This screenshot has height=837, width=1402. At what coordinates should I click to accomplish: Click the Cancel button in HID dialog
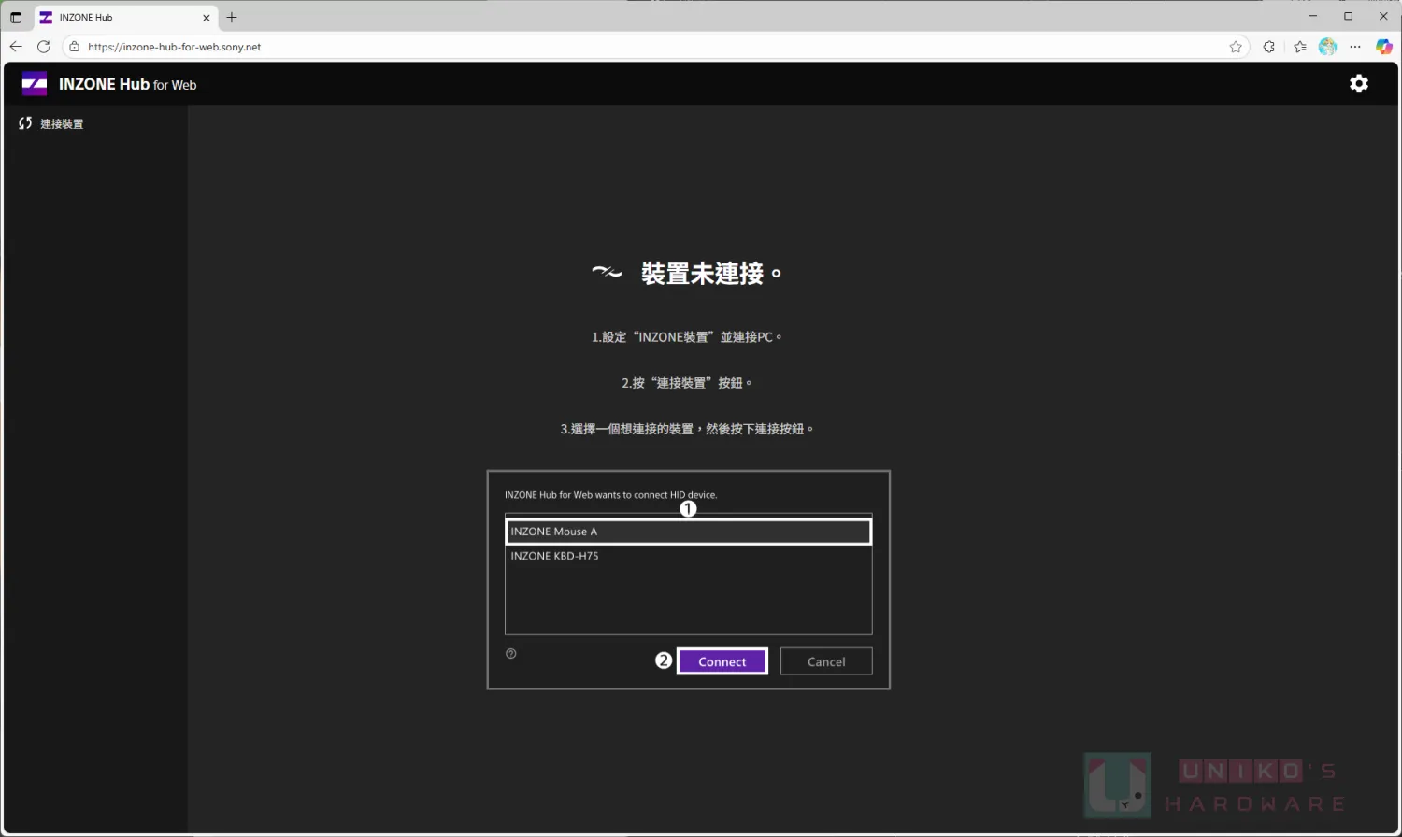coord(825,661)
